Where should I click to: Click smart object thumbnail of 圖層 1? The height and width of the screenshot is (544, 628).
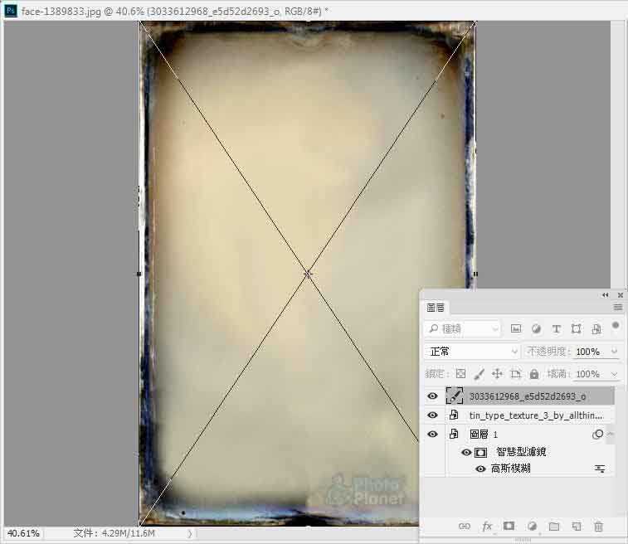454,434
